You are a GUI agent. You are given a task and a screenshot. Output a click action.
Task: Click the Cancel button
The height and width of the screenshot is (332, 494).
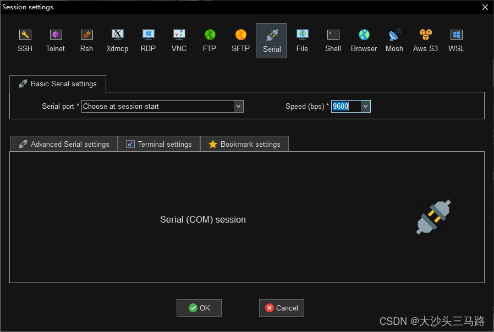pyautogui.click(x=282, y=308)
